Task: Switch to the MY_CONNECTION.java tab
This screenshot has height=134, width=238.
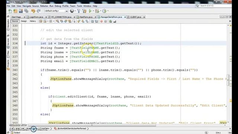Action: click(x=61, y=17)
